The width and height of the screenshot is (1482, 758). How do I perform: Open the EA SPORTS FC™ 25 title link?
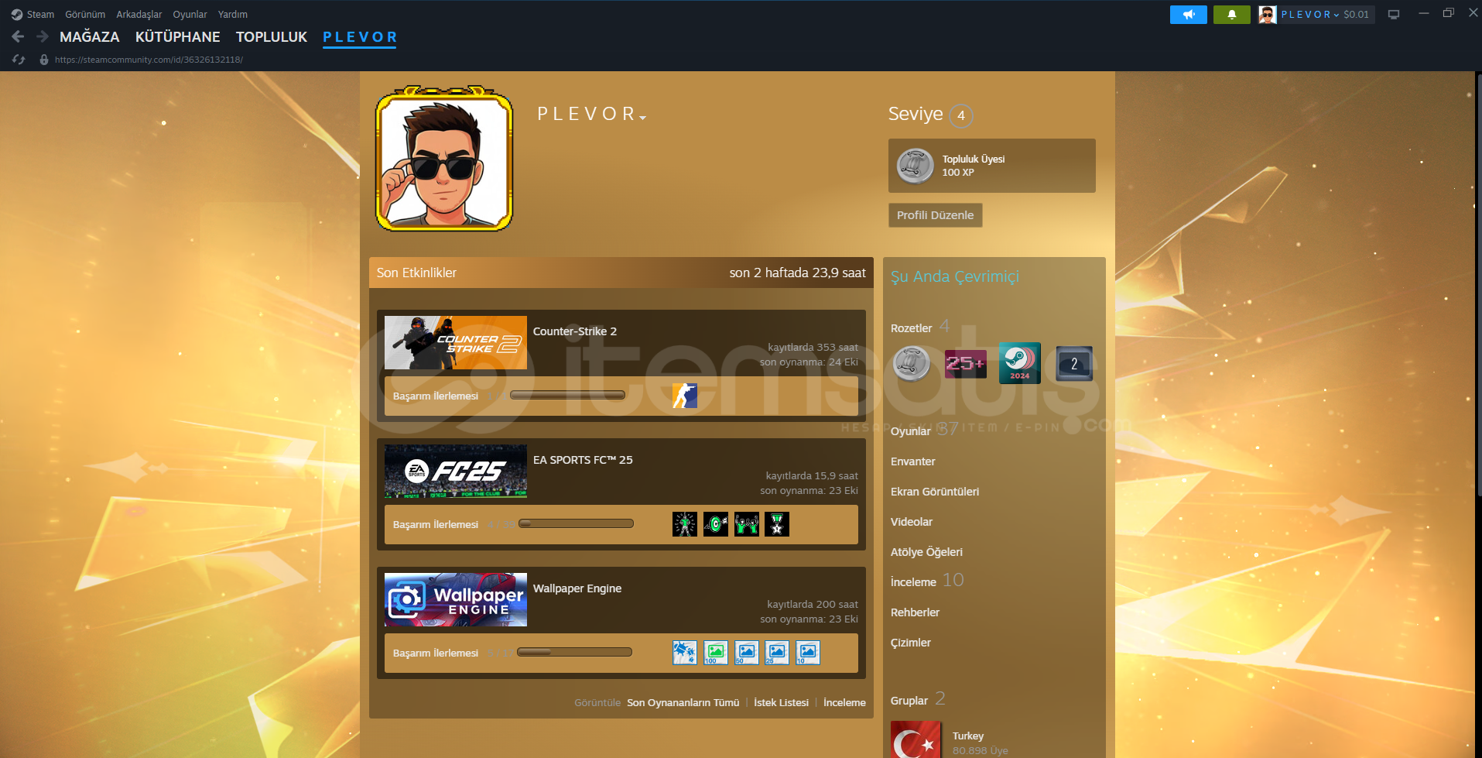coord(583,460)
